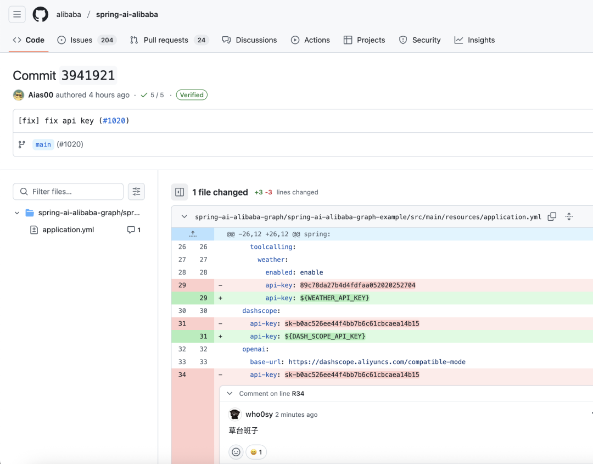593x464 pixels.
Task: Open the hamburger navigation menu
Action: pos(17,14)
